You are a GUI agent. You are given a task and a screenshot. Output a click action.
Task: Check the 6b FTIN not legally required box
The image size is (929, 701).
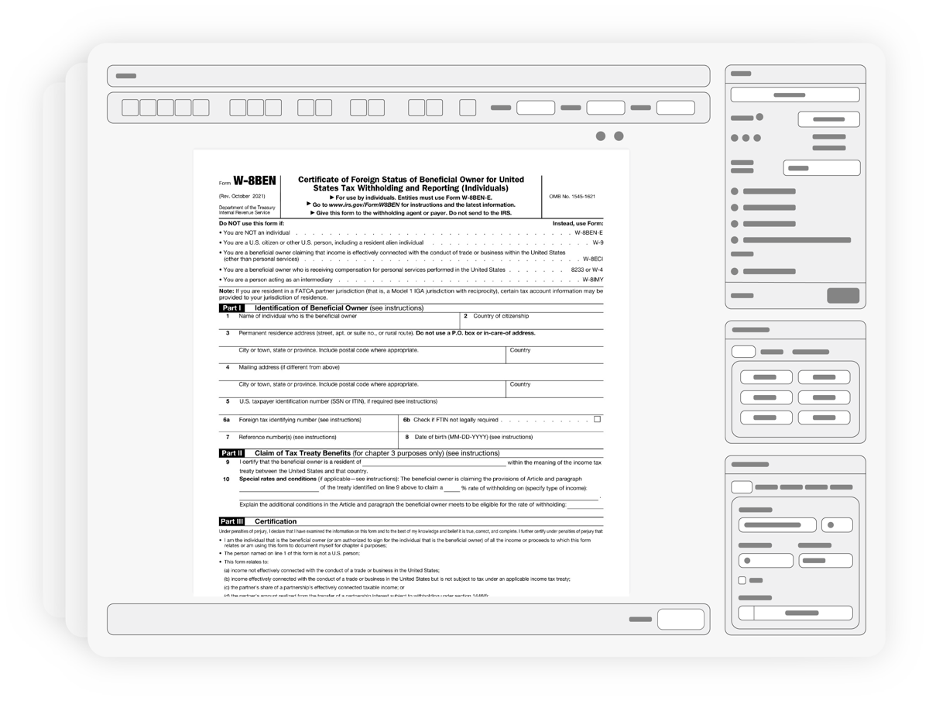pyautogui.click(x=597, y=419)
